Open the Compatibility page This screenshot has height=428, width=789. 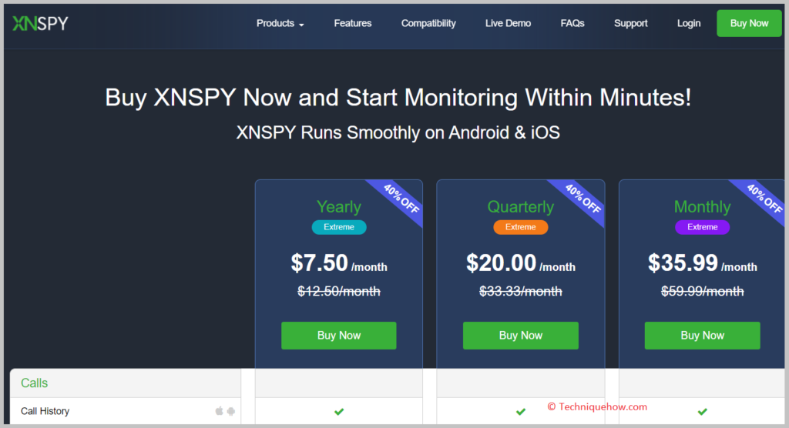click(428, 23)
